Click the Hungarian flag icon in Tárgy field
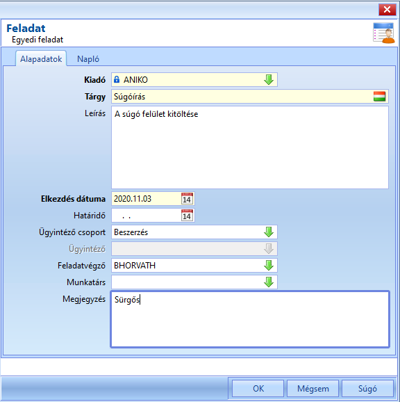Viewport: 400px width, 402px height. click(379, 97)
